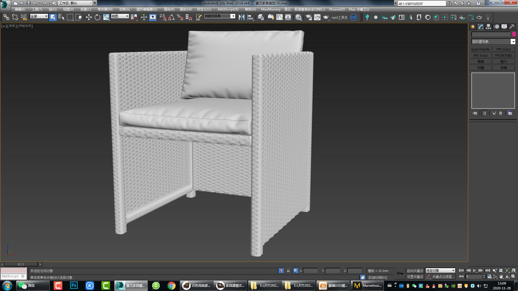518x291 pixels.
Task: Toggle 自动关键点 Auto Key mode
Action: [x=415, y=271]
